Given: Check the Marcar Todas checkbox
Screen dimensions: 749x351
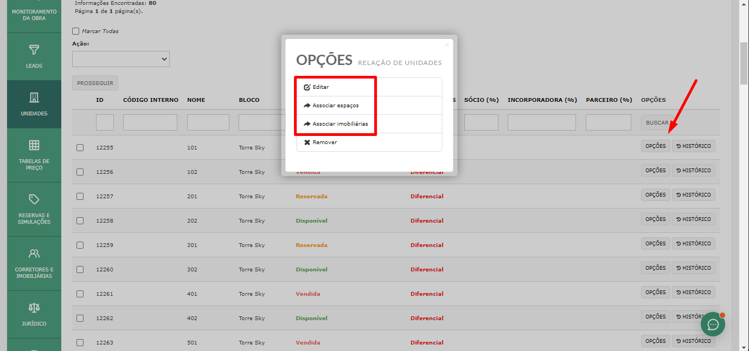Looking at the screenshot, I should click(76, 31).
